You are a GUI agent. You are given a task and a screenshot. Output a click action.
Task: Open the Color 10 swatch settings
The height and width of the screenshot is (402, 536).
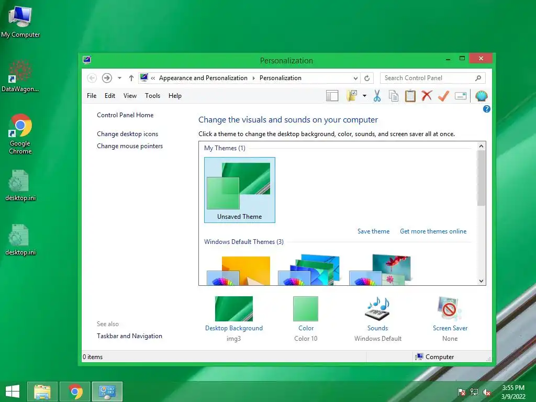[x=306, y=319]
